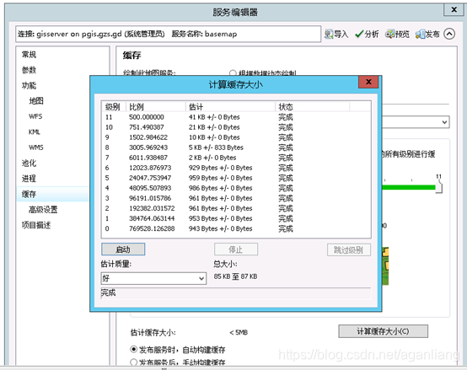Viewport: 467px width, 370px height.
Task: Click the Import (导入) toolbar icon
Action: pos(336,34)
